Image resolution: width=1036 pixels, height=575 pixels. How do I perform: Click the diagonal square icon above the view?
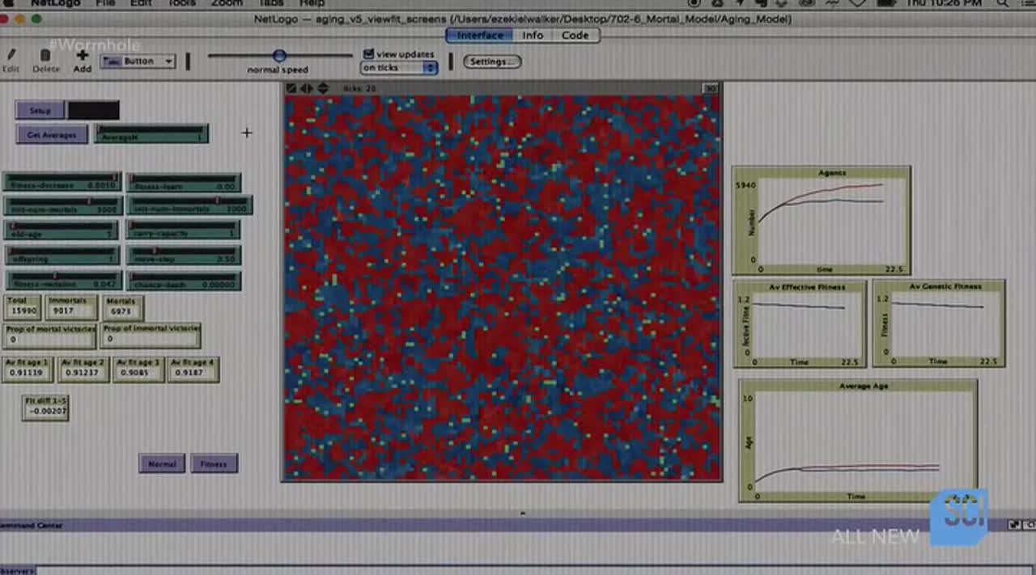click(x=291, y=88)
